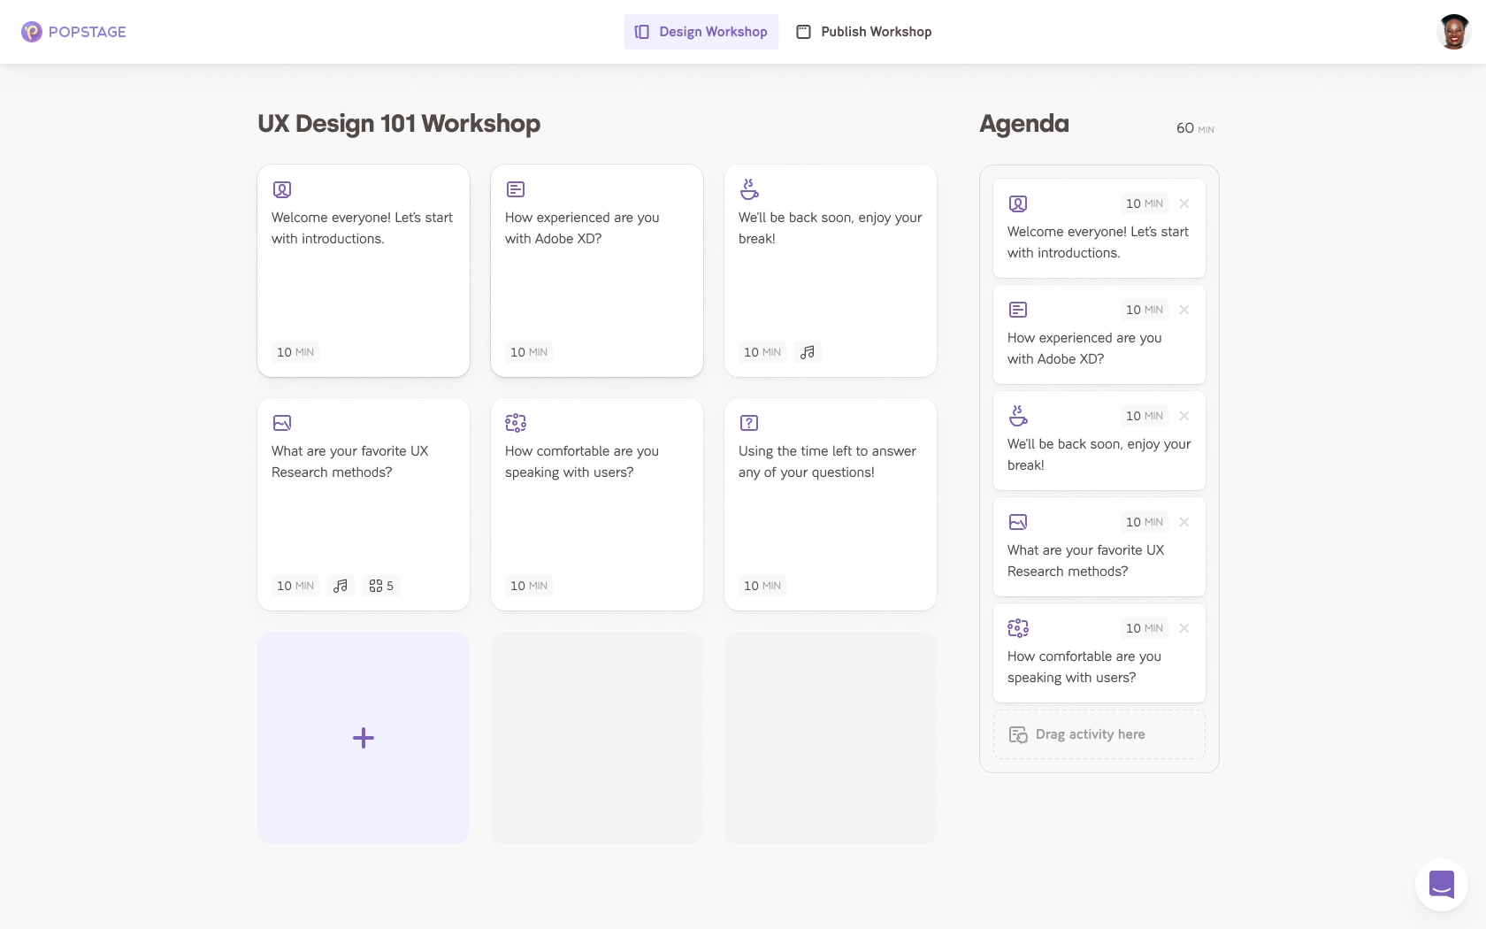The width and height of the screenshot is (1486, 929).
Task: Click the plus icon to add activity
Action: [x=364, y=738]
